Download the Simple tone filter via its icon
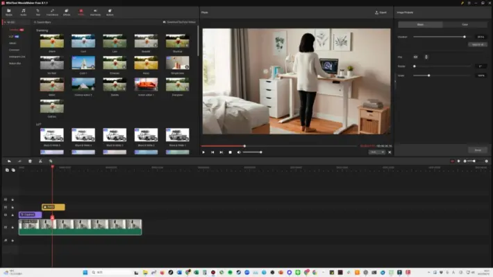 pyautogui.click(x=187, y=67)
